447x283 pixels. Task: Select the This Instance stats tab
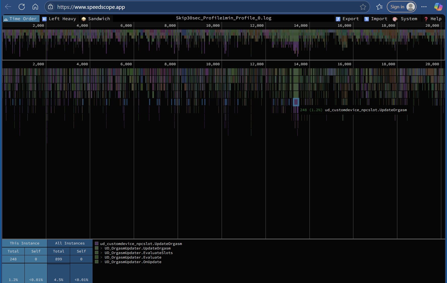[x=24, y=243]
